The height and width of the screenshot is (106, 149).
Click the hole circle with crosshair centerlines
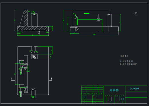click(75, 17)
